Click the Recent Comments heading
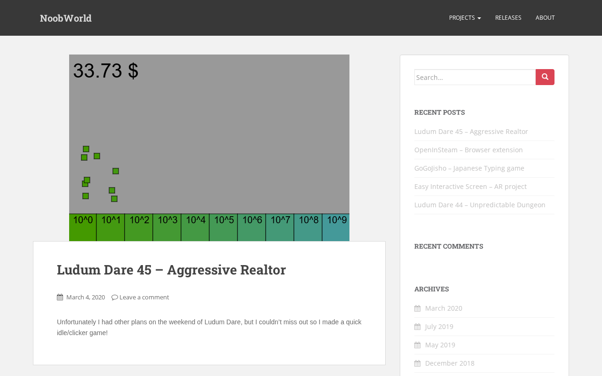Viewport: 602px width, 376px height. tap(449, 246)
